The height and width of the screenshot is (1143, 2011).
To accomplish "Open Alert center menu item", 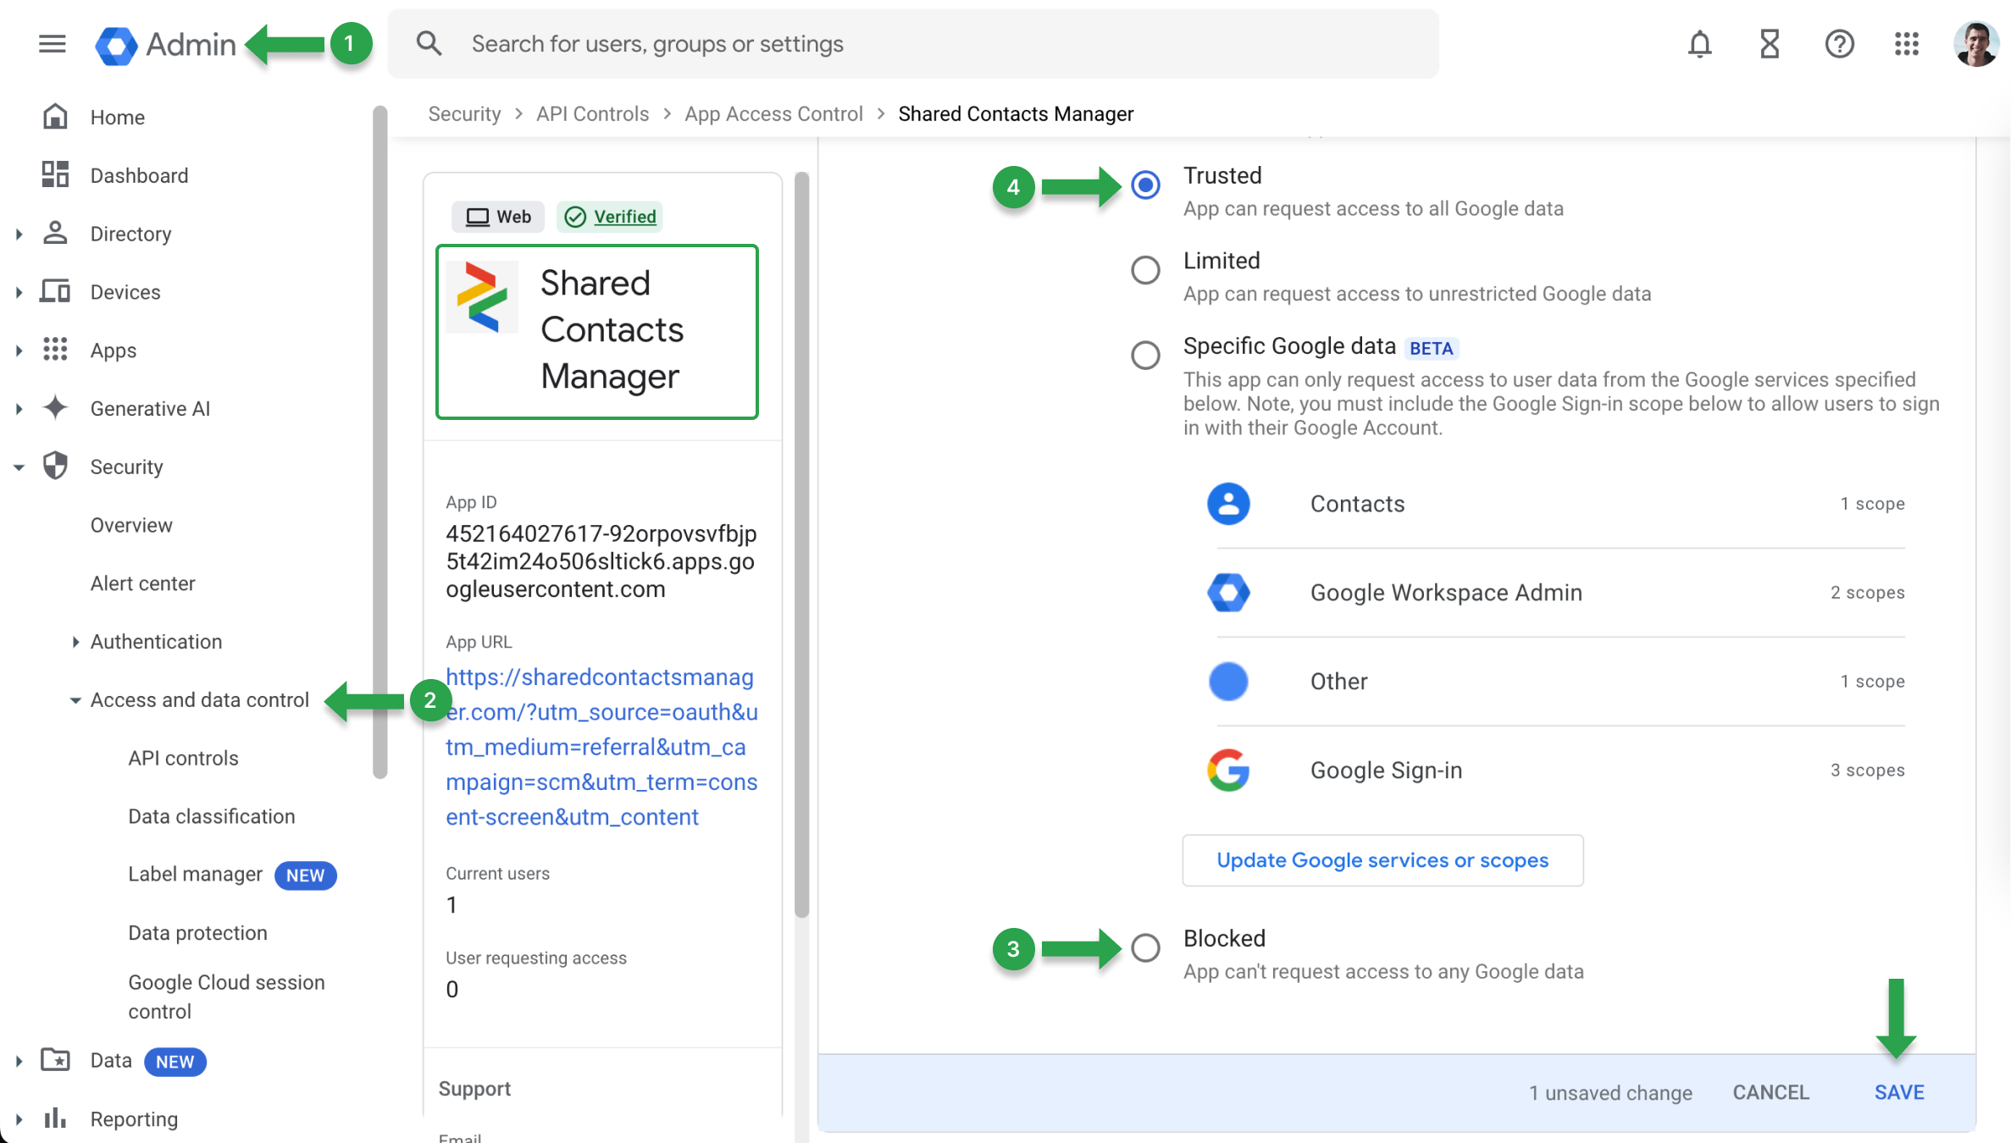I will tap(142, 583).
